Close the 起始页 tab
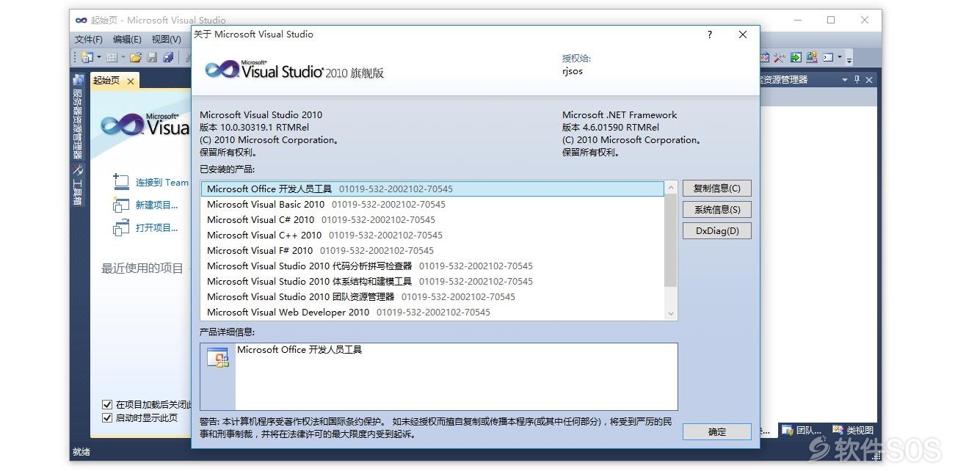Screen dimensions: 955x471 click(131, 81)
